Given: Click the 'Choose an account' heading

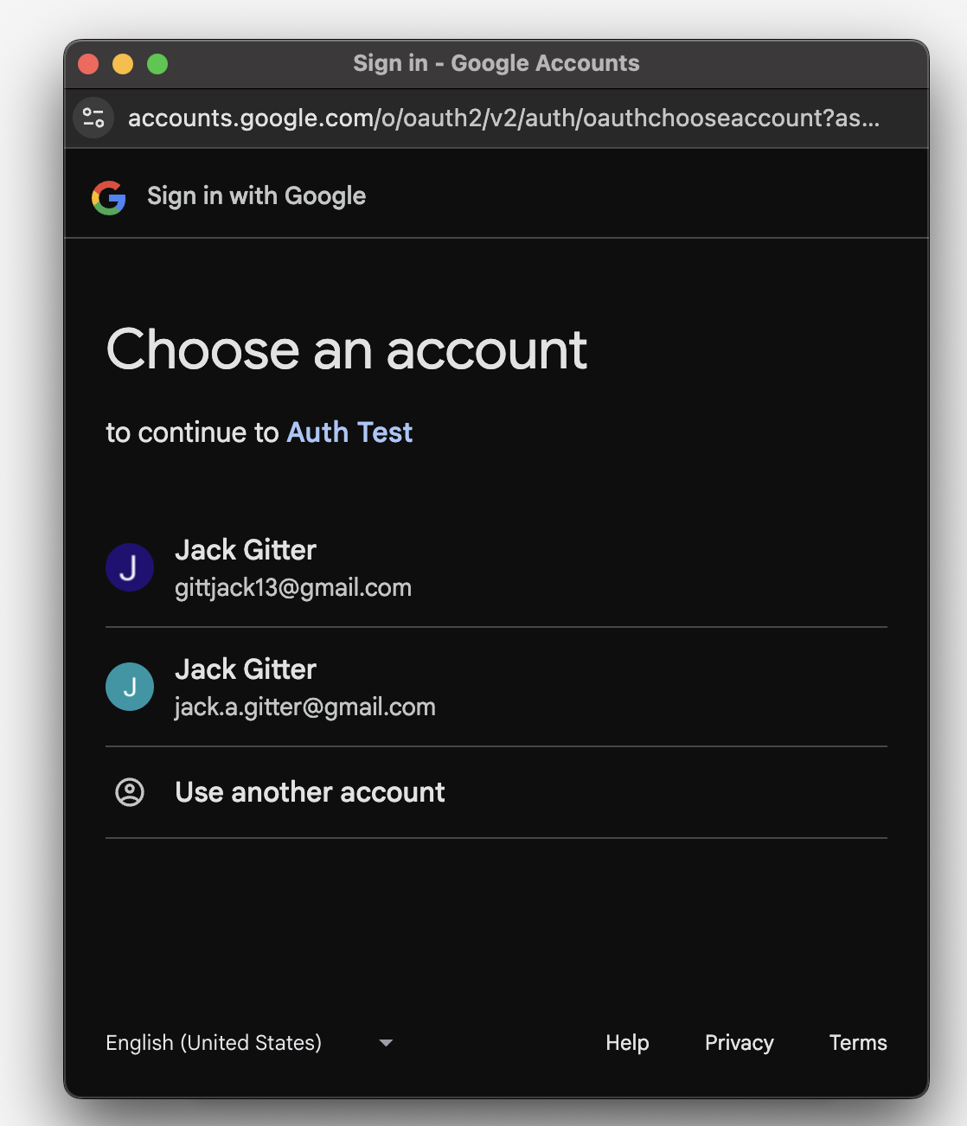Looking at the screenshot, I should point(346,350).
